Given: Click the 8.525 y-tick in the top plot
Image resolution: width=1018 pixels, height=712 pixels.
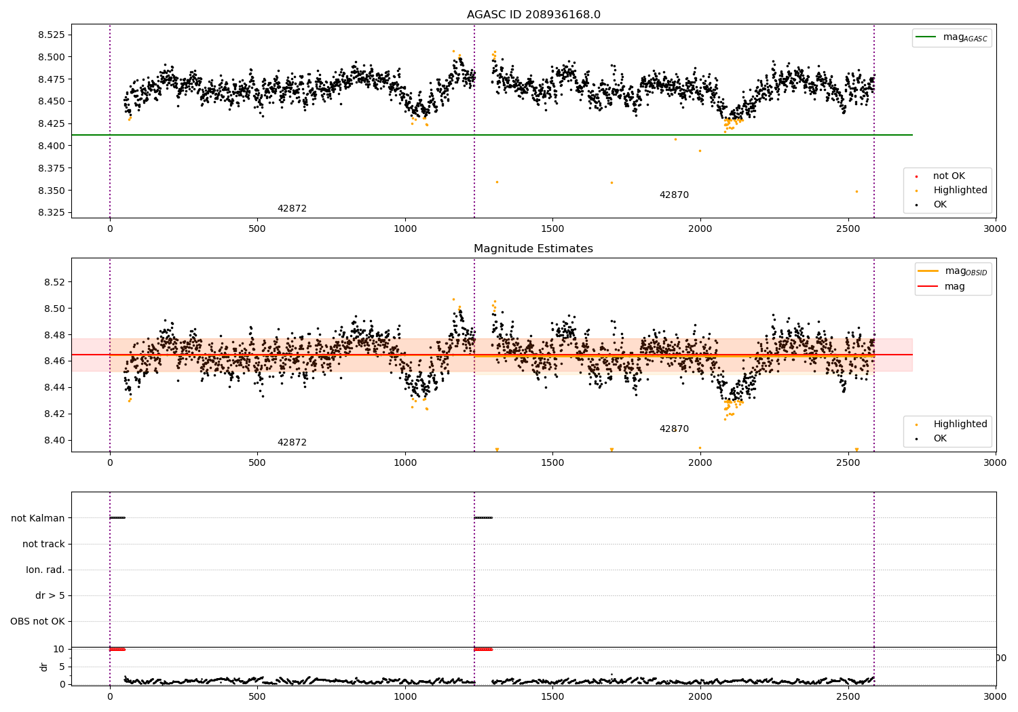Looking at the screenshot, I should point(52,35).
